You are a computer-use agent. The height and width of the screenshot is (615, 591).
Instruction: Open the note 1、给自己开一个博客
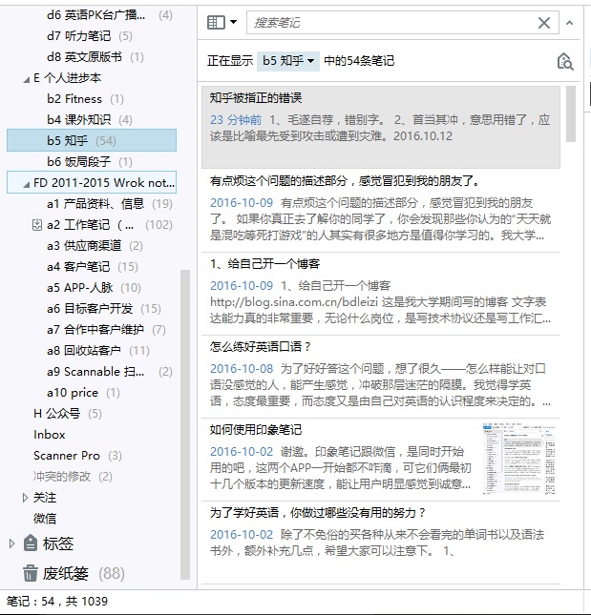pyautogui.click(x=381, y=294)
